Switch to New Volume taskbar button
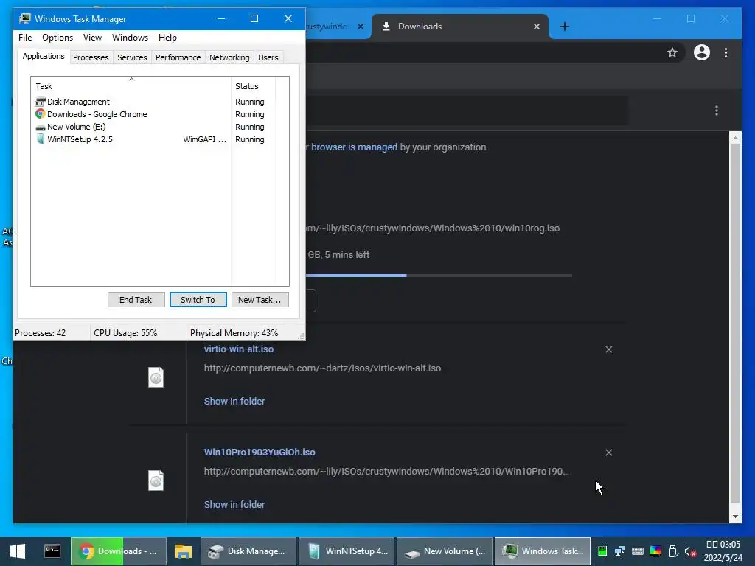The height and width of the screenshot is (566, 755). (445, 551)
